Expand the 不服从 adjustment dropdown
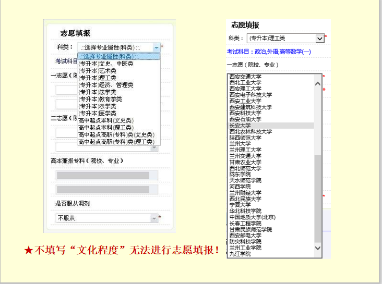The image size is (382, 284). coord(153,218)
